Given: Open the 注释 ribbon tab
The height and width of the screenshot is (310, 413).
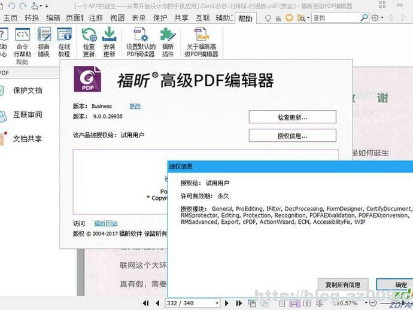Looking at the screenshot, I should [96, 18].
